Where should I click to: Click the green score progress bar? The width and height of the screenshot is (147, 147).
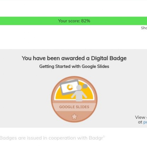(x=73, y=21)
